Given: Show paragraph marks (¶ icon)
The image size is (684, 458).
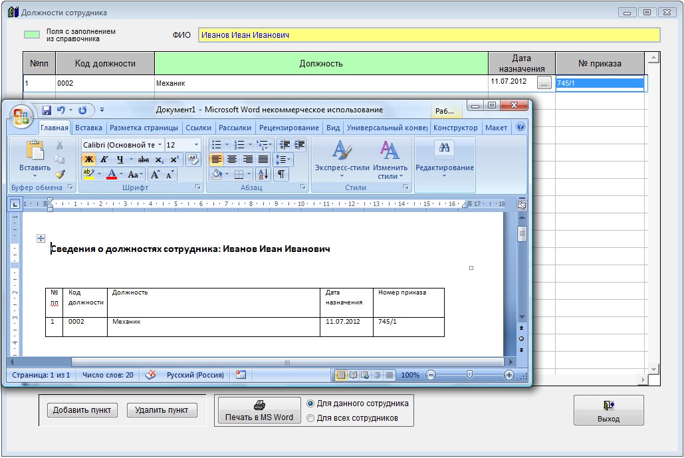Looking at the screenshot, I should (x=281, y=174).
